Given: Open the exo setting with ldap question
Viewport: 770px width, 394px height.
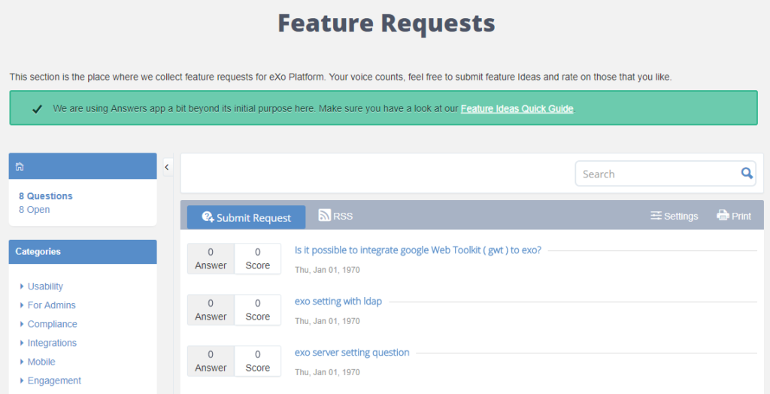Looking at the screenshot, I should click(338, 302).
